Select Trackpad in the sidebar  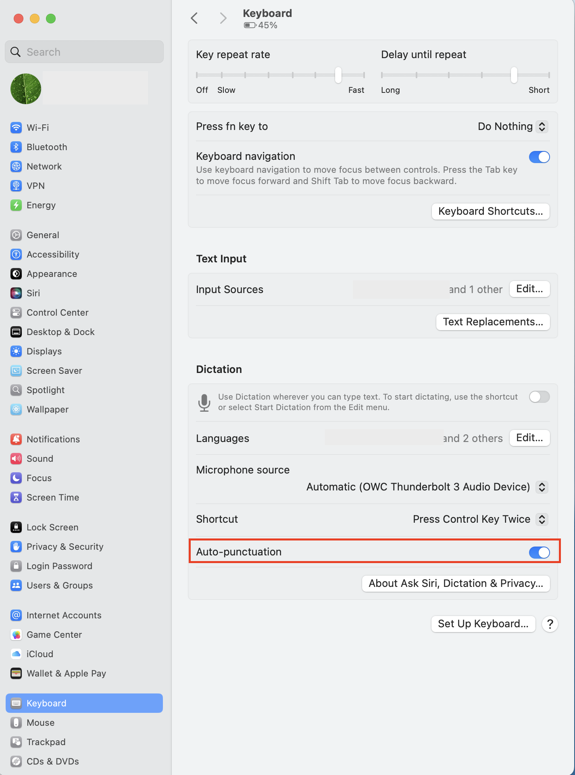pos(46,742)
